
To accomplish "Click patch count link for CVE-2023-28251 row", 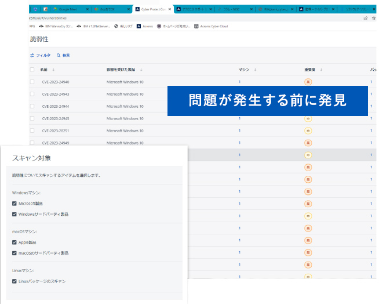I will 371,131.
